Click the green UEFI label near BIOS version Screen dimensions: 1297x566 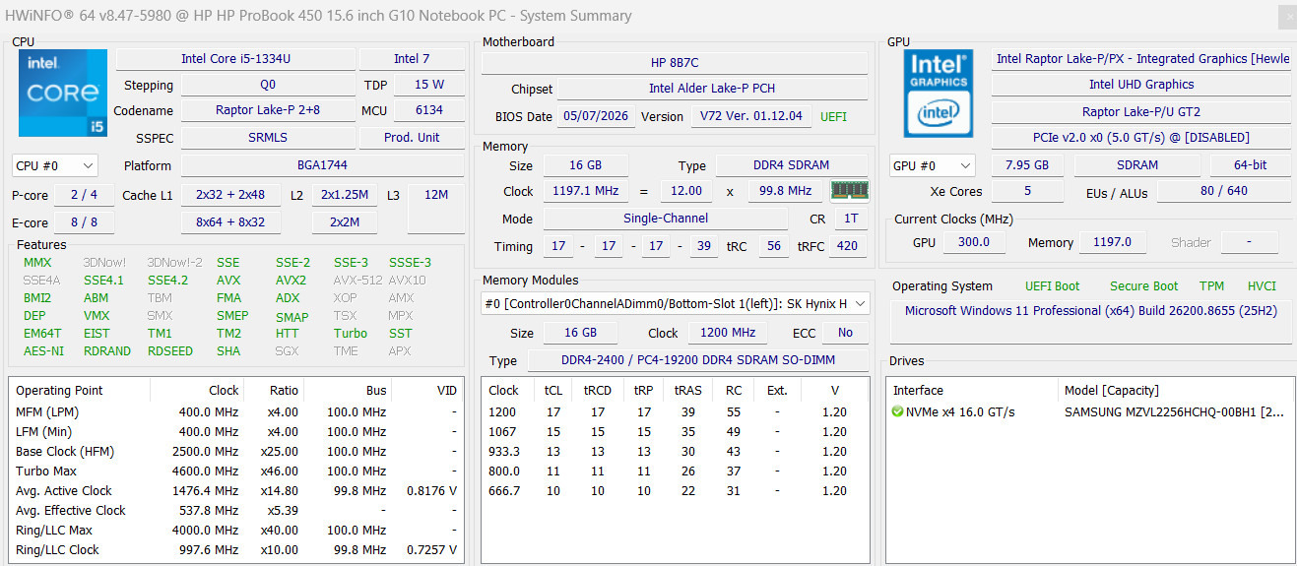pyautogui.click(x=833, y=116)
